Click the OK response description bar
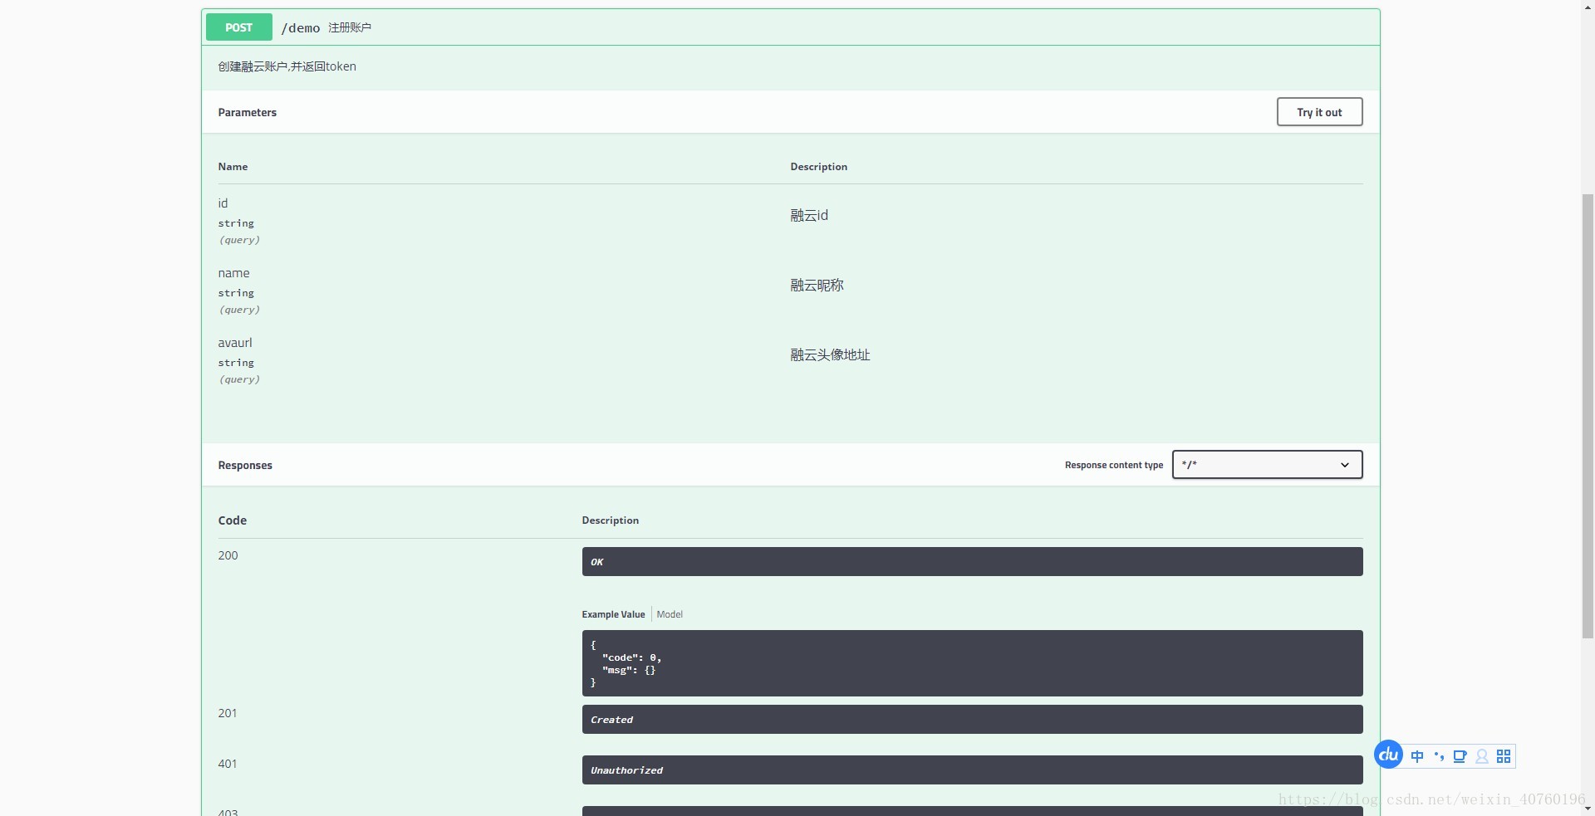1595x816 pixels. 972,562
